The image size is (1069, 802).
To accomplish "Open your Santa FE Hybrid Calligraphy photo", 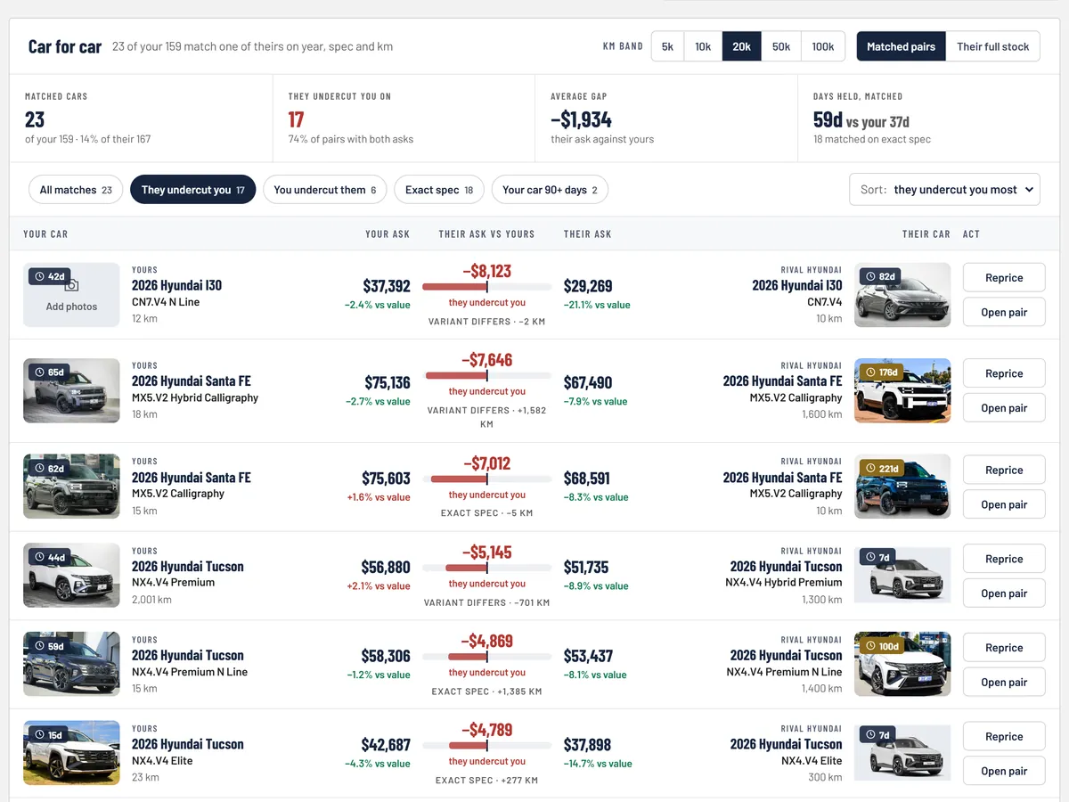I will coord(71,390).
